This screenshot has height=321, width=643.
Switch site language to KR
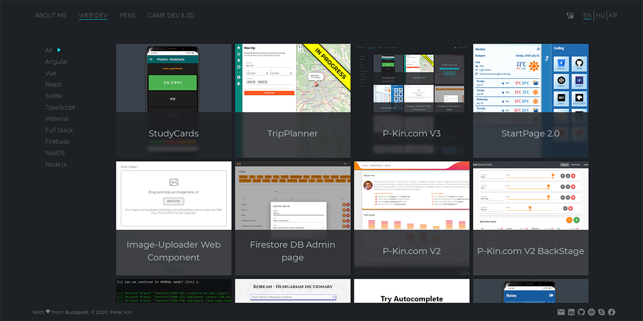[613, 15]
